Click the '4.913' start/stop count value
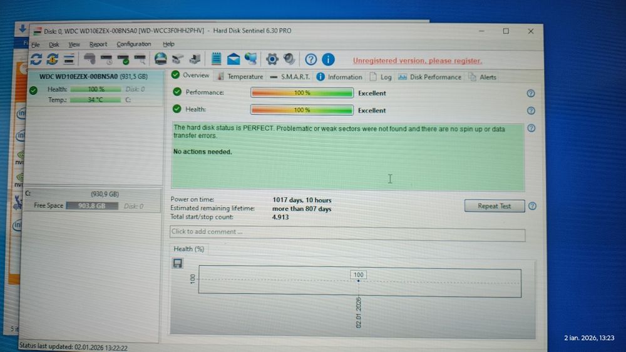The width and height of the screenshot is (626, 352). point(280,217)
